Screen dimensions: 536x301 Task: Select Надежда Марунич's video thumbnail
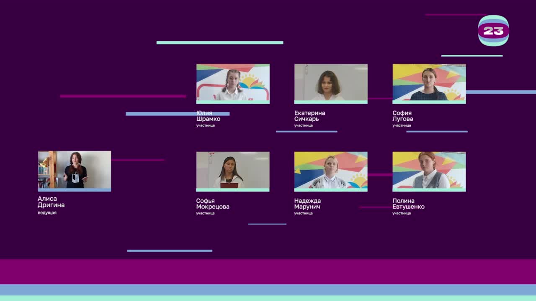(331, 171)
